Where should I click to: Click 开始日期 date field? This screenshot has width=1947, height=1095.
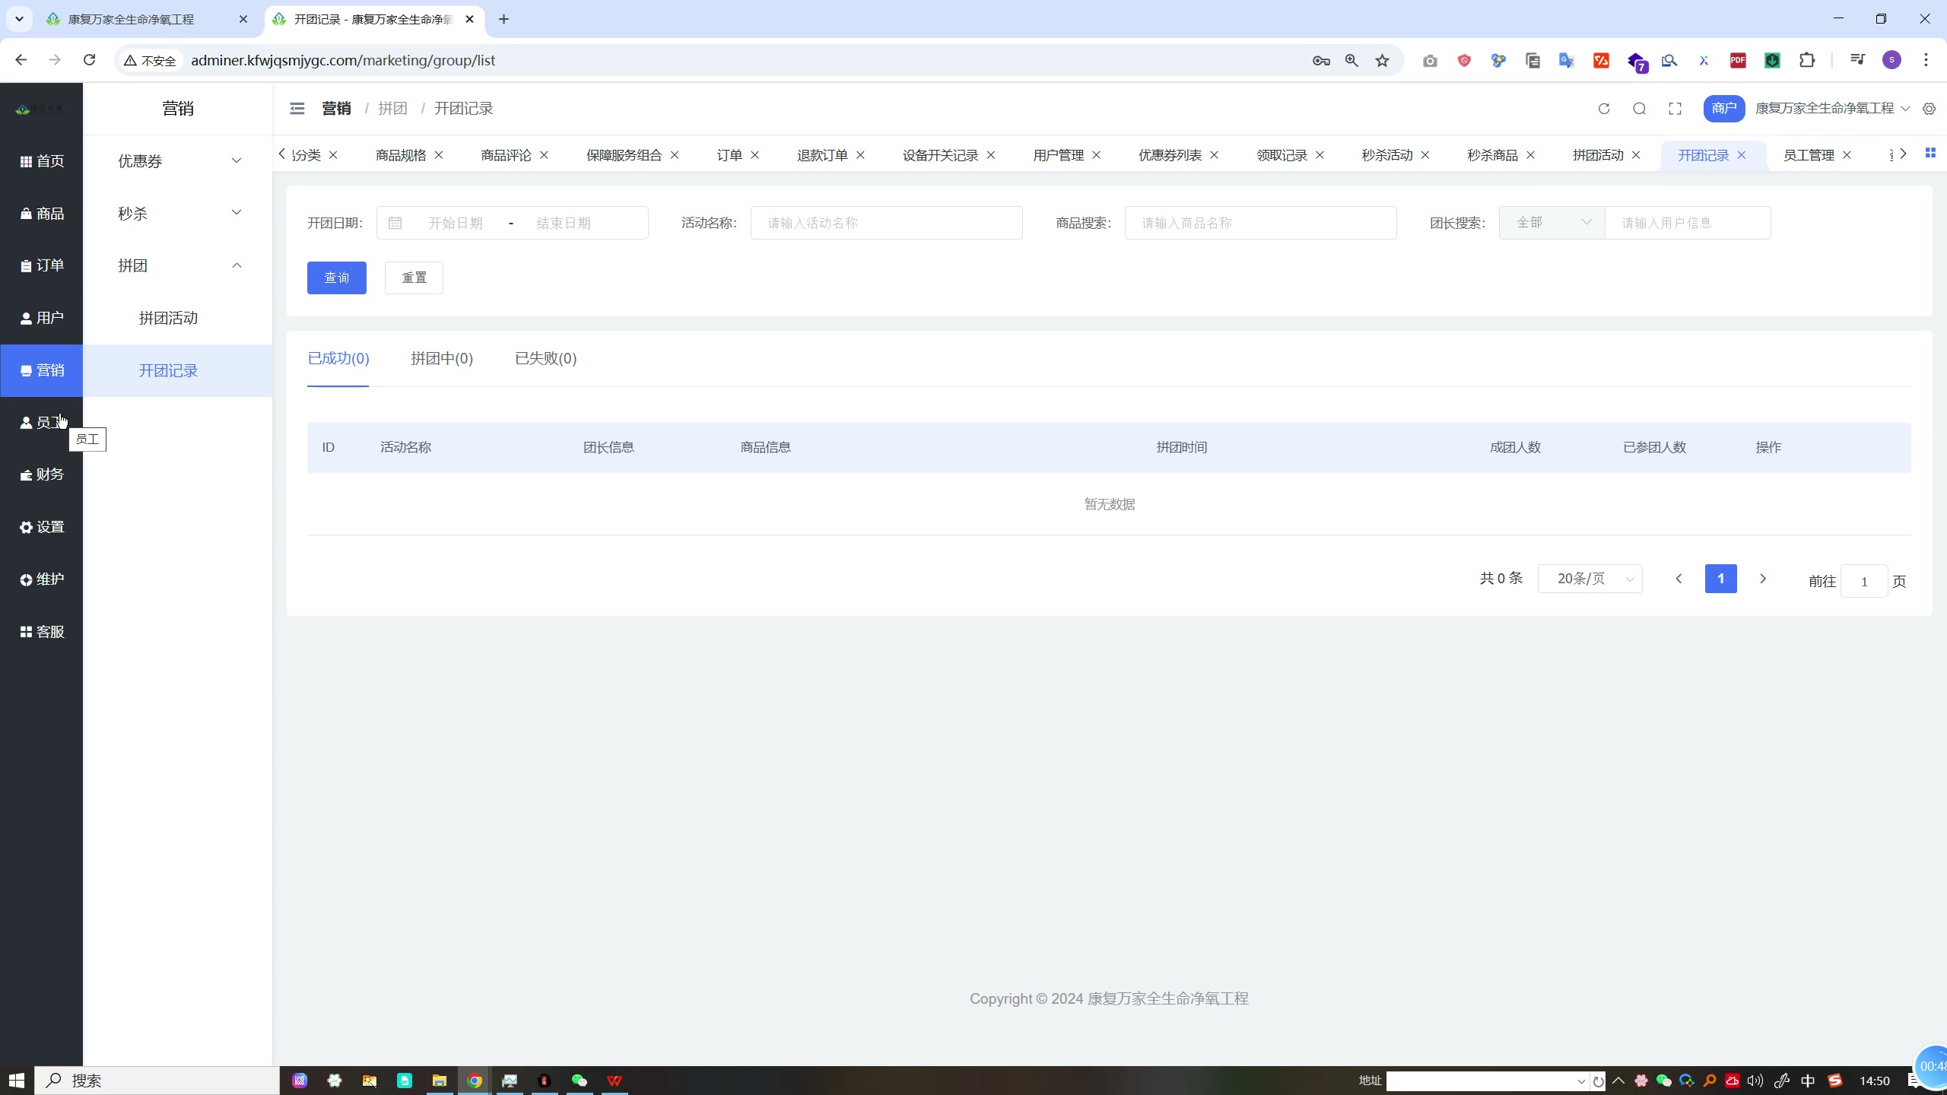[x=456, y=223]
